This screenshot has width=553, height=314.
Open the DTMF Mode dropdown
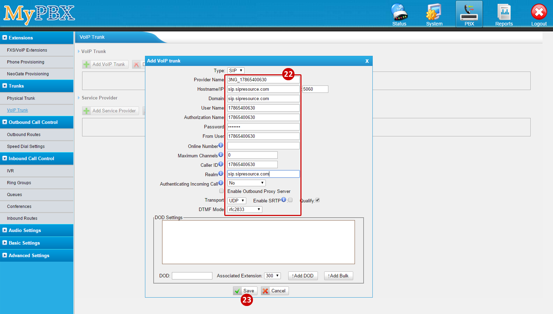[245, 209]
